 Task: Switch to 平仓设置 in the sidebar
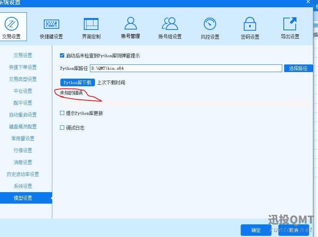[x=23, y=91]
